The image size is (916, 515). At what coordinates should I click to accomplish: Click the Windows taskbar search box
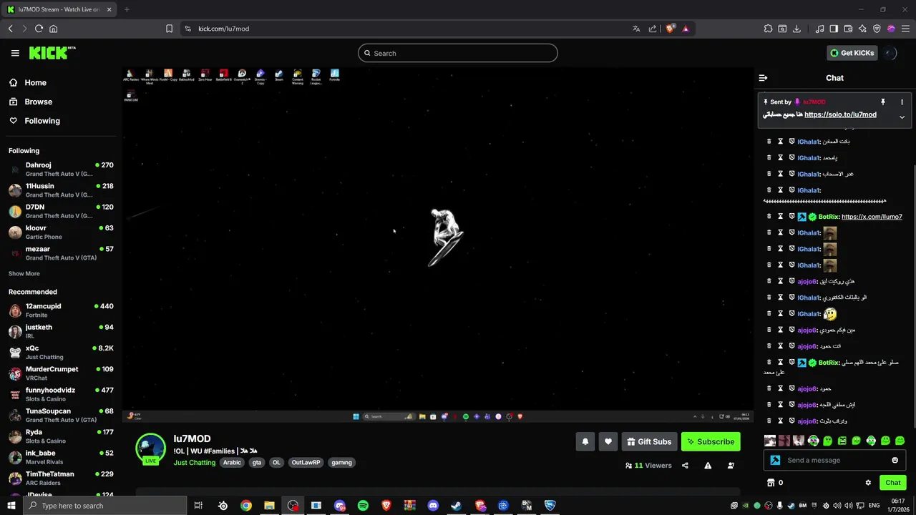coord(104,506)
